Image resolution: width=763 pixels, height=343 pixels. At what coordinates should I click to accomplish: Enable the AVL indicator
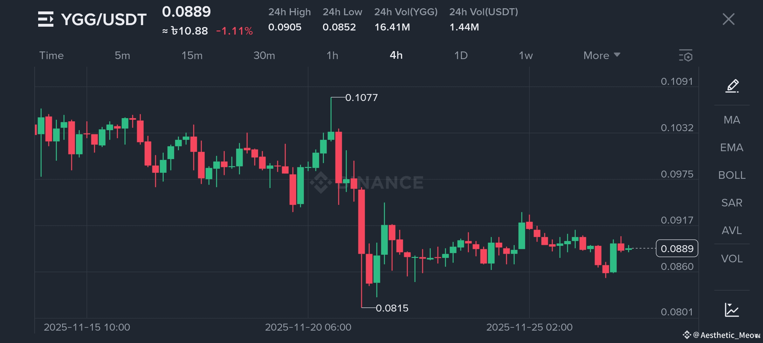(732, 230)
